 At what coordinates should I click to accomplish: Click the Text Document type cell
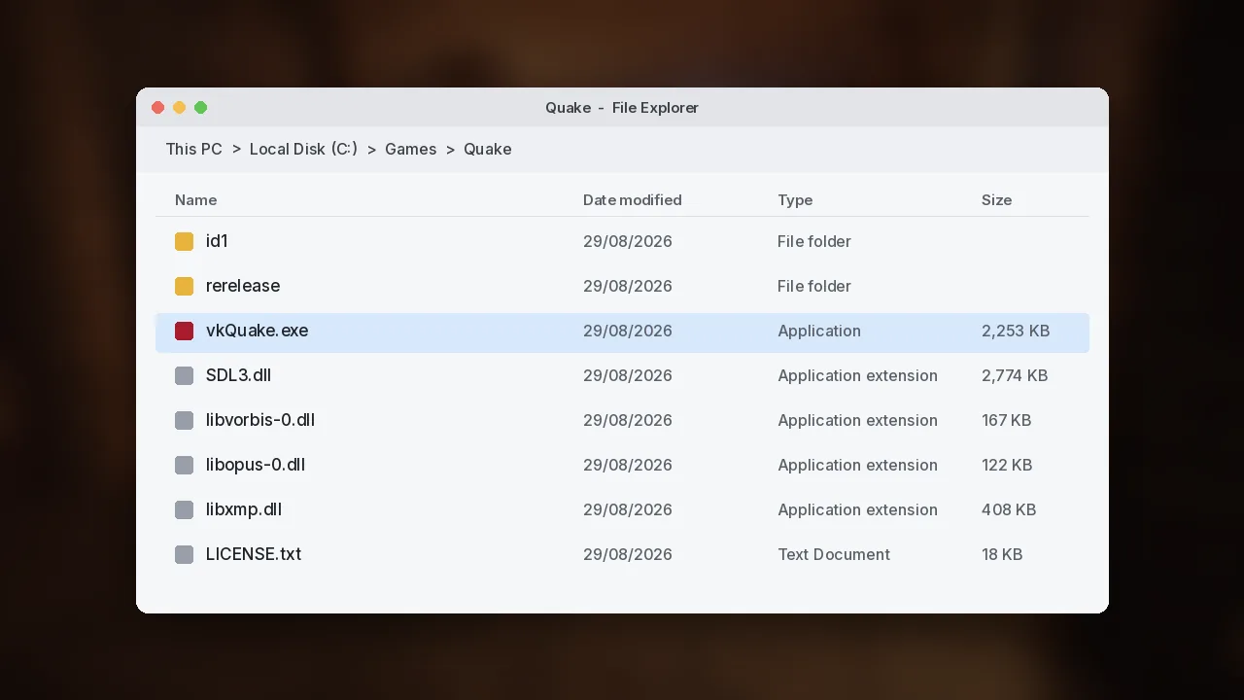tap(834, 554)
